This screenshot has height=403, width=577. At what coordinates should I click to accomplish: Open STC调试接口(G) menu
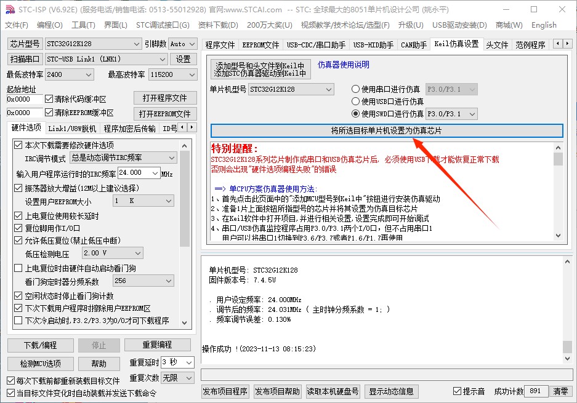coord(163,25)
